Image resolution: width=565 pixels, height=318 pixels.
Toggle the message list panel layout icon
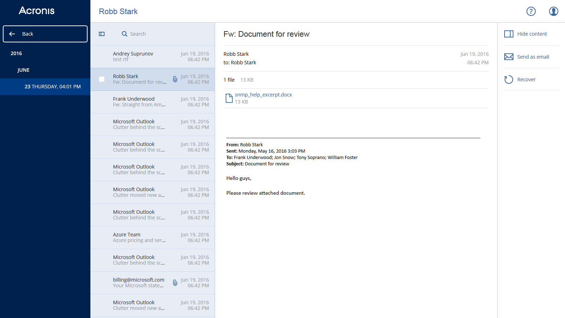coord(102,34)
